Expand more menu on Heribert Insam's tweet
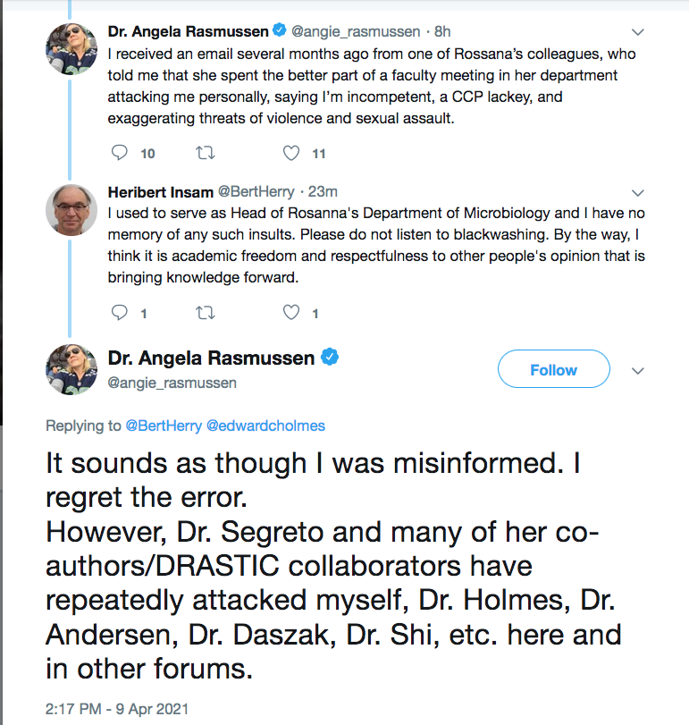Image resolution: width=689 pixels, height=725 pixels. [x=638, y=192]
